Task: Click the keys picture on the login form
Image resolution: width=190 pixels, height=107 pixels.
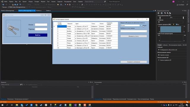Action: tap(13, 29)
